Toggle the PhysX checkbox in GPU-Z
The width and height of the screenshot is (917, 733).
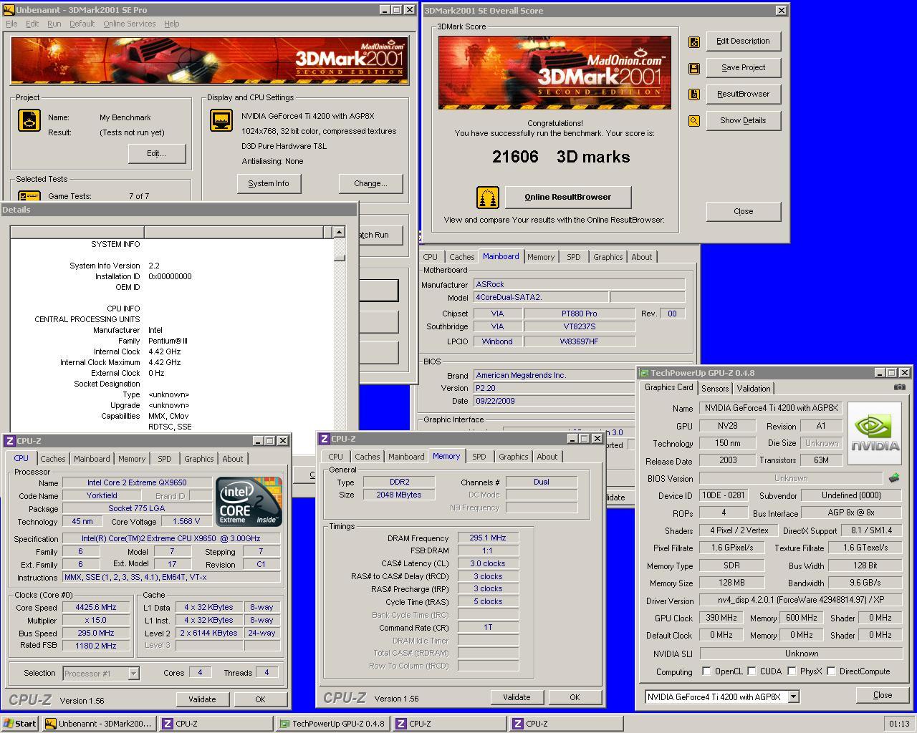tap(792, 671)
